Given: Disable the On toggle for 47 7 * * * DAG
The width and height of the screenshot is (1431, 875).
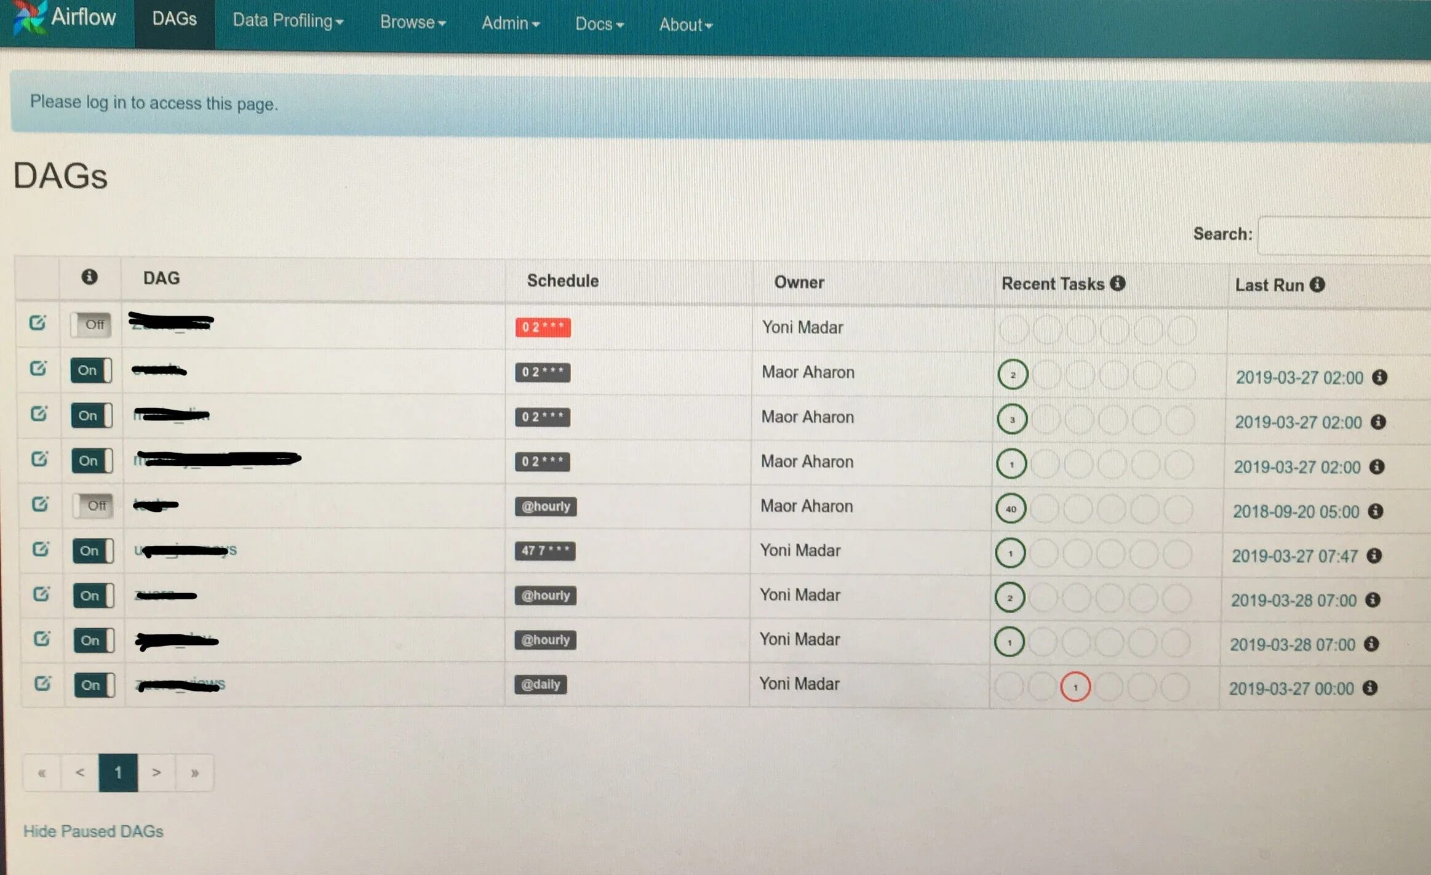Looking at the screenshot, I should pyautogui.click(x=92, y=551).
